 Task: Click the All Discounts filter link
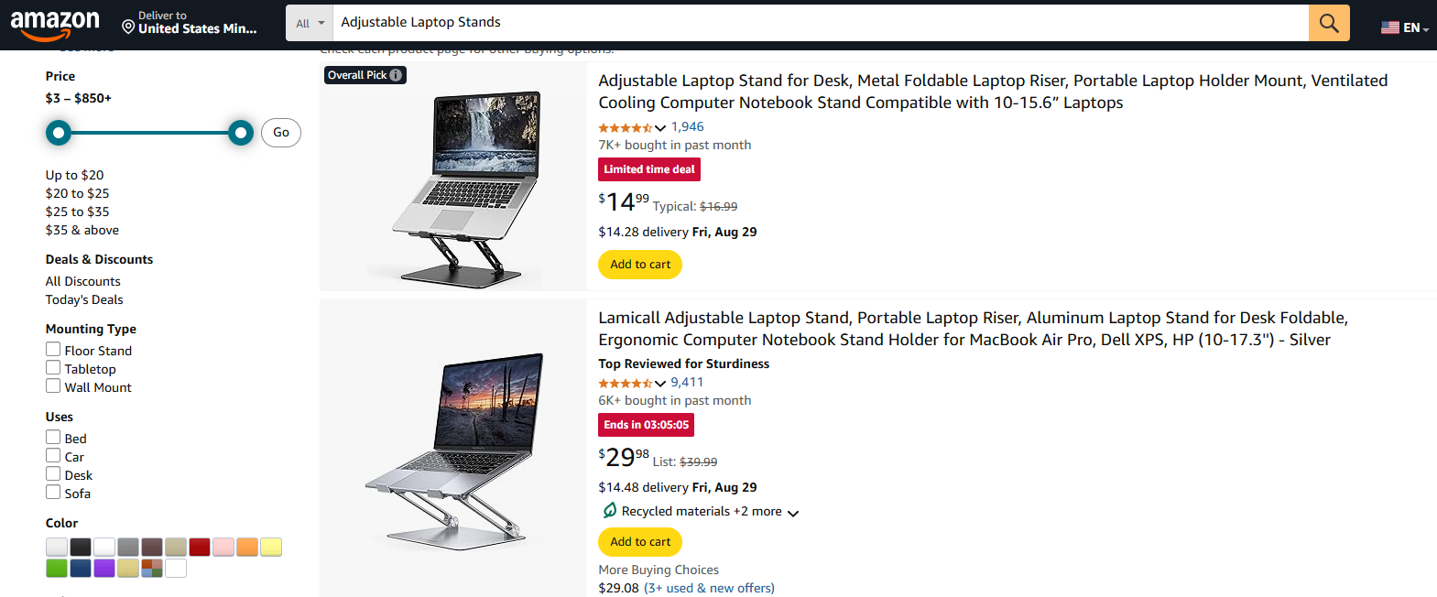tap(82, 280)
